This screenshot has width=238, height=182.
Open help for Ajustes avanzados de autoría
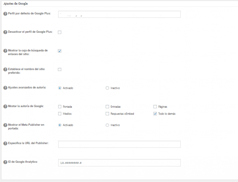coord(5,88)
